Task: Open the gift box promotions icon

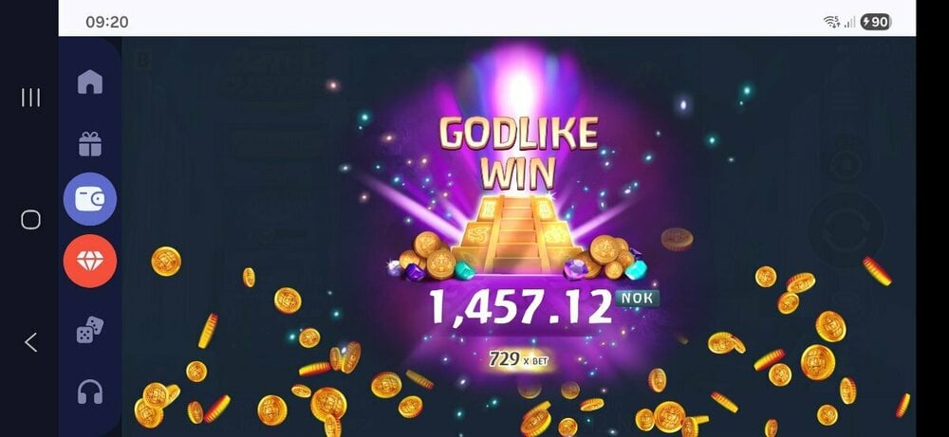Action: click(x=90, y=144)
